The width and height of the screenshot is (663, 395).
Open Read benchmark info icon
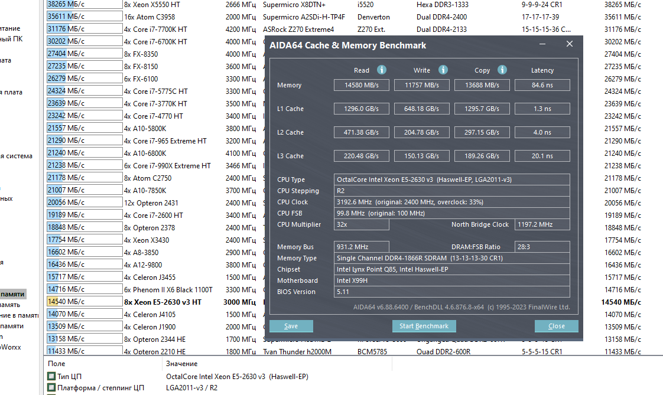click(x=381, y=70)
